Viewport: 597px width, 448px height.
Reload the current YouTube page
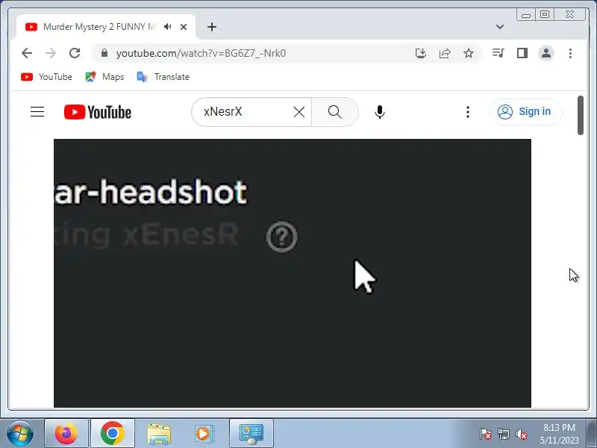(x=75, y=53)
